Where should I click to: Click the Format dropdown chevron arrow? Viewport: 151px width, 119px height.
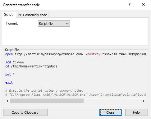pyautogui.click(x=67, y=24)
